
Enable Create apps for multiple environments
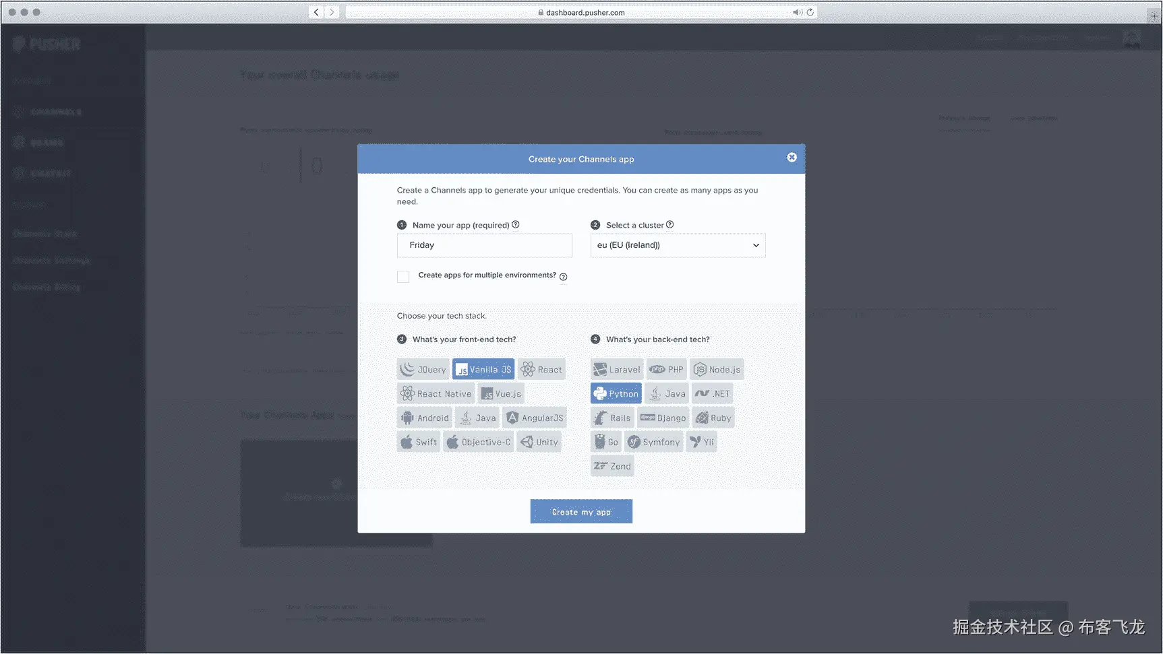[x=403, y=277]
